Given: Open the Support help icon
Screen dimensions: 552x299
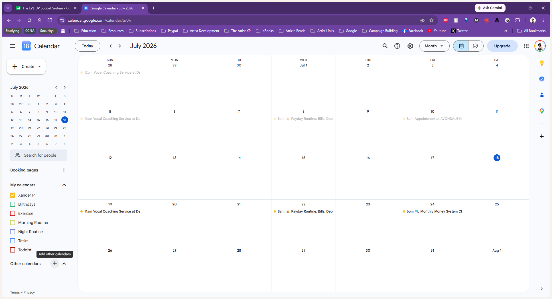Looking at the screenshot, I should point(397,46).
